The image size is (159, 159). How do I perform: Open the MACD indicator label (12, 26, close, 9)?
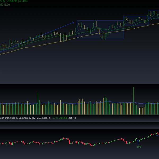tap(26, 118)
